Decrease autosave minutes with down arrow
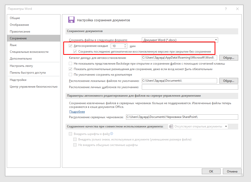This screenshot has height=182, width=251. click(125, 47)
